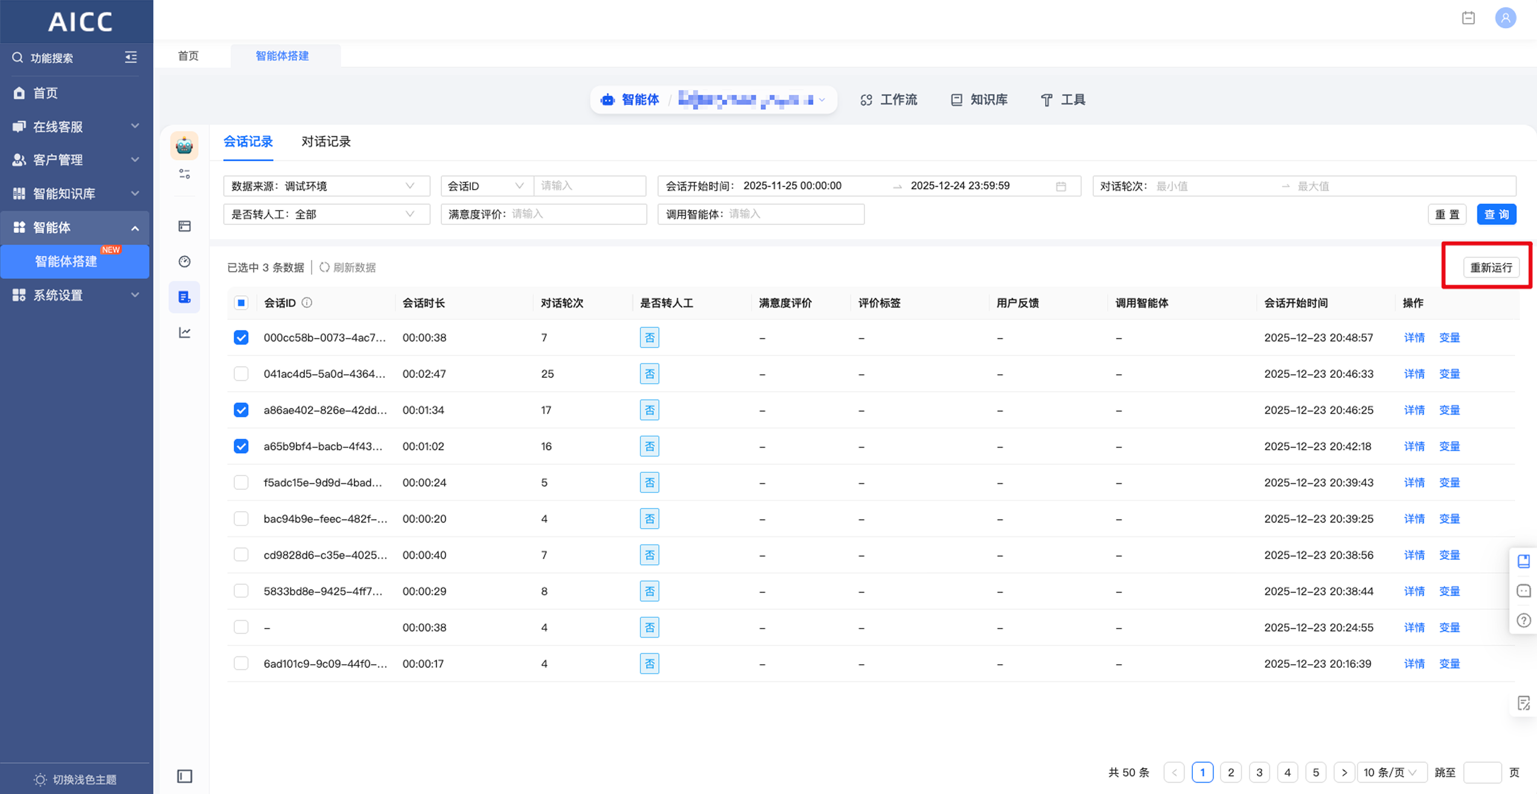Uncheck the row a86ae402-826e-42dd checkbox
Screen dimensions: 1537x794
241,410
